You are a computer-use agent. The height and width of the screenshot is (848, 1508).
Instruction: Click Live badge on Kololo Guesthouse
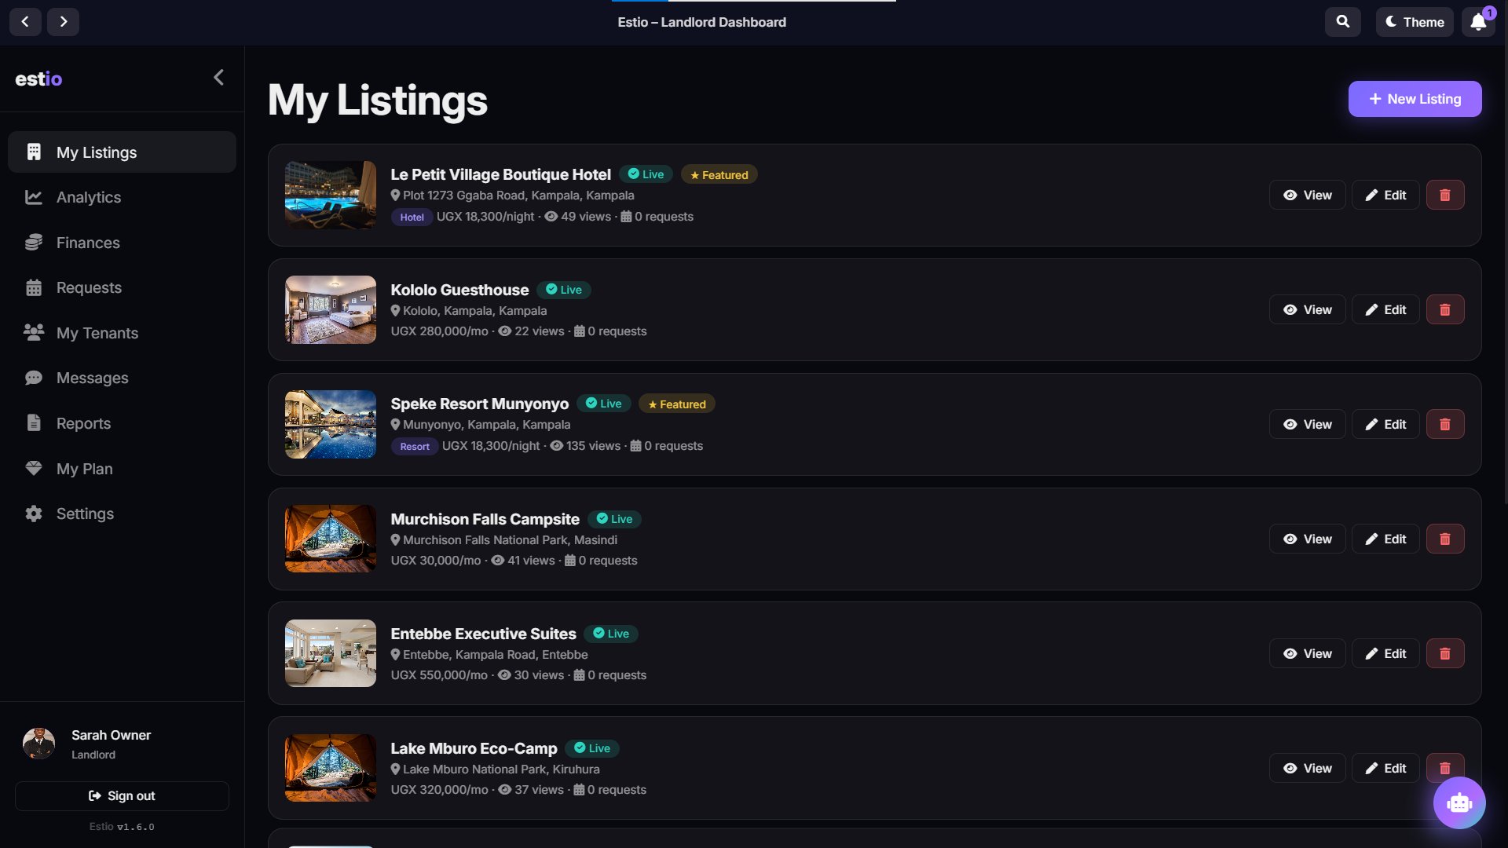564,290
